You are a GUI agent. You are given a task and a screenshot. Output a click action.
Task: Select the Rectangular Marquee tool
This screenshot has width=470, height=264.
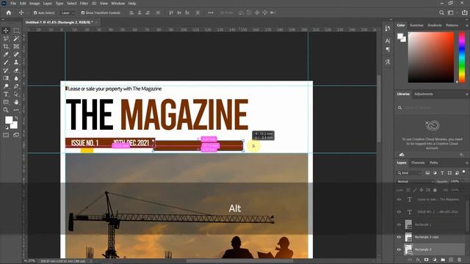pyautogui.click(x=16, y=30)
